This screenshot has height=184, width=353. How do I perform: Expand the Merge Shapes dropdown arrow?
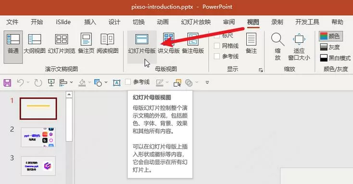(197, 82)
